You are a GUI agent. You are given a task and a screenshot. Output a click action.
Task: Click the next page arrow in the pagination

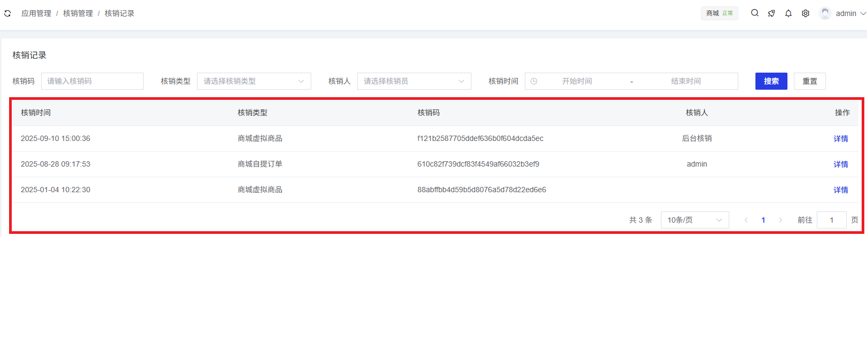tap(780, 220)
